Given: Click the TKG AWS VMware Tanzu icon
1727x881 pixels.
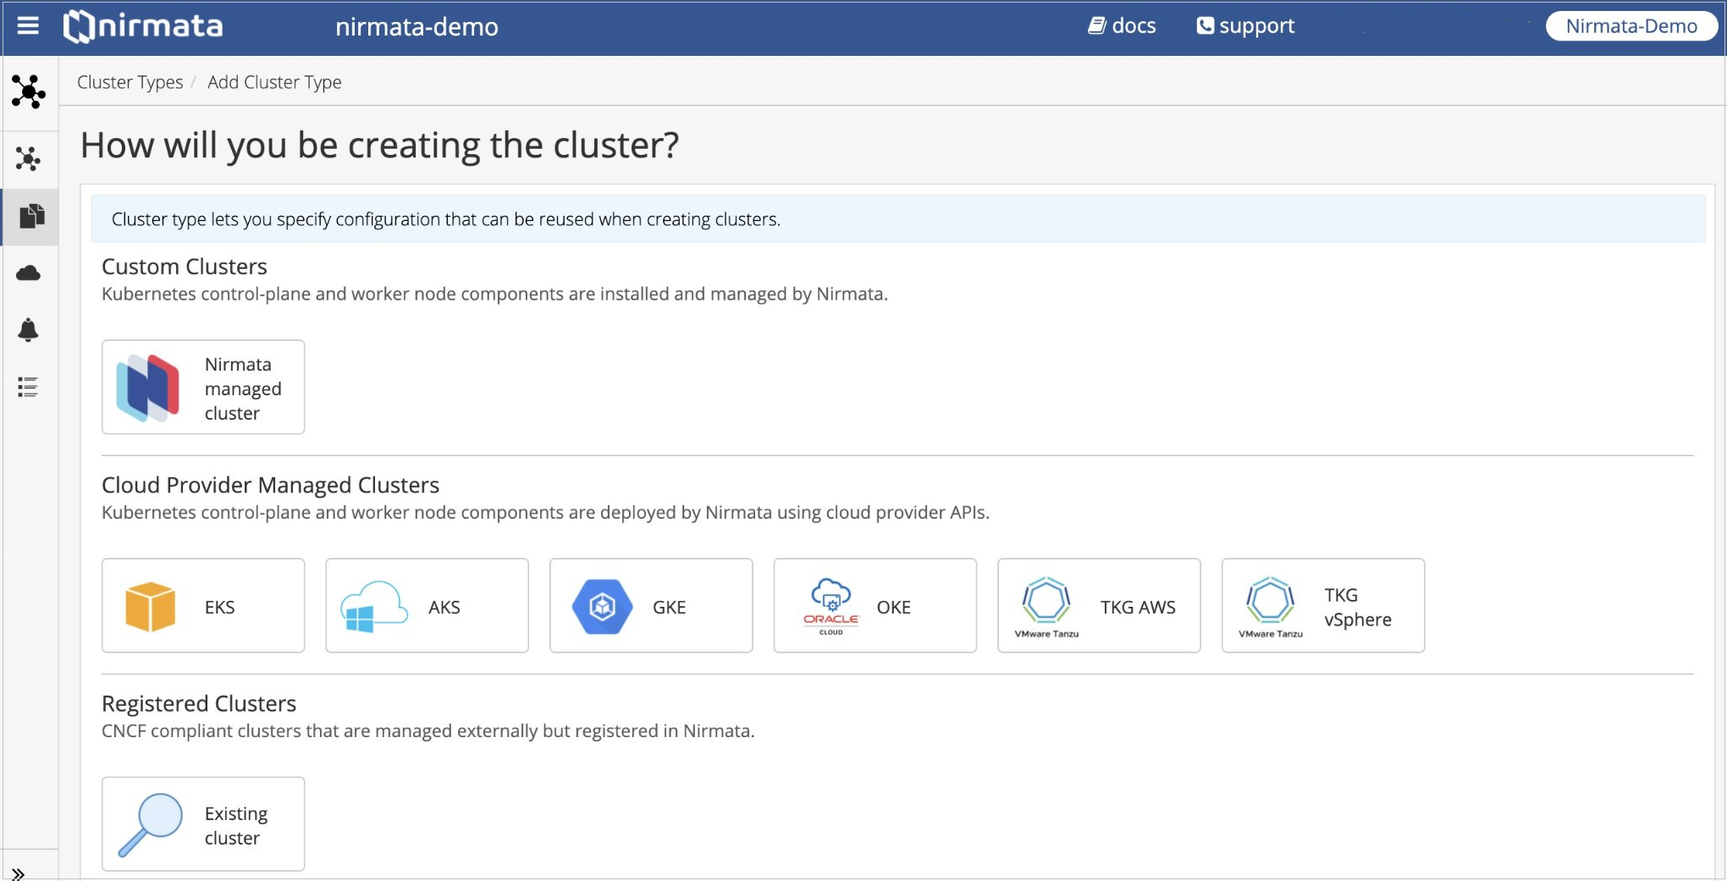Looking at the screenshot, I should (x=1046, y=607).
